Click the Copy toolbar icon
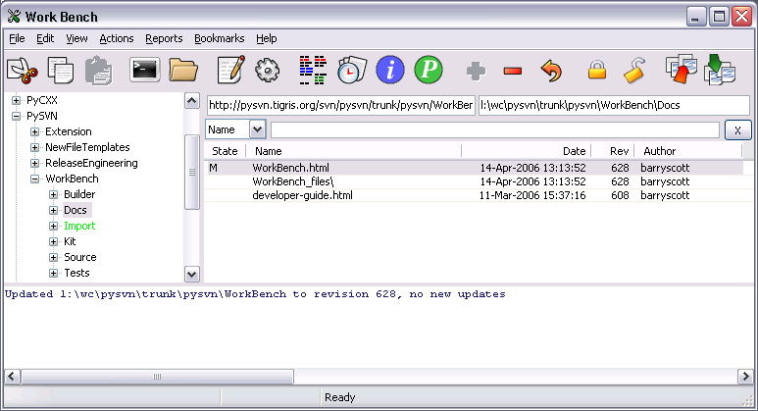The width and height of the screenshot is (758, 411). click(x=61, y=71)
